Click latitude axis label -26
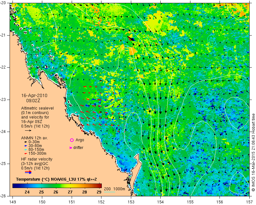This screenshot has width=256, height=205. tap(4, 196)
